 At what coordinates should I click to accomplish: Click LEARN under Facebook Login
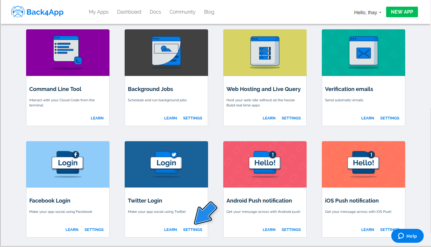pos(72,229)
